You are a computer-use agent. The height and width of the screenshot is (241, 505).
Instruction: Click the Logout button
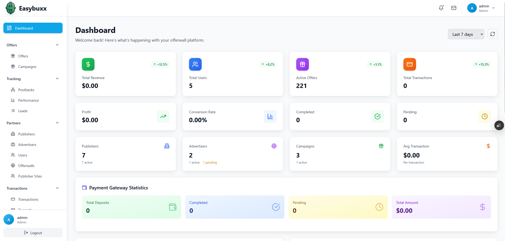tap(33, 233)
